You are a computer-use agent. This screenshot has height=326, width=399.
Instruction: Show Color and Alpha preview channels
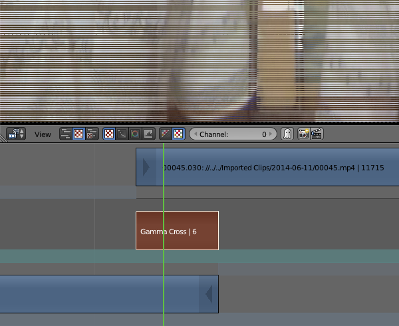pyautogui.click(x=166, y=134)
